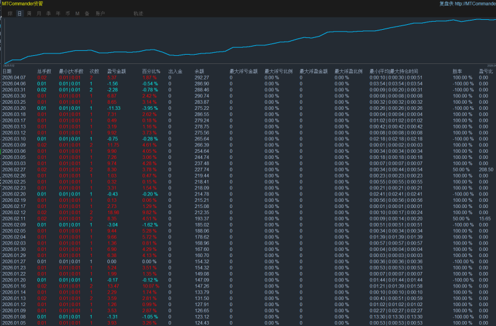Open the 备 tab

coord(87,13)
